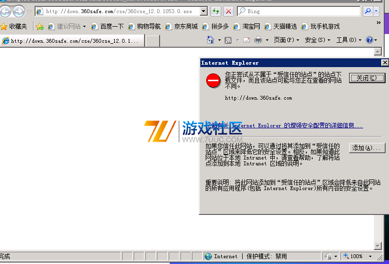Image resolution: width=389 pixels, height=264 pixels.
Task: Open 淘宝网 favorites link
Action: pos(247,27)
